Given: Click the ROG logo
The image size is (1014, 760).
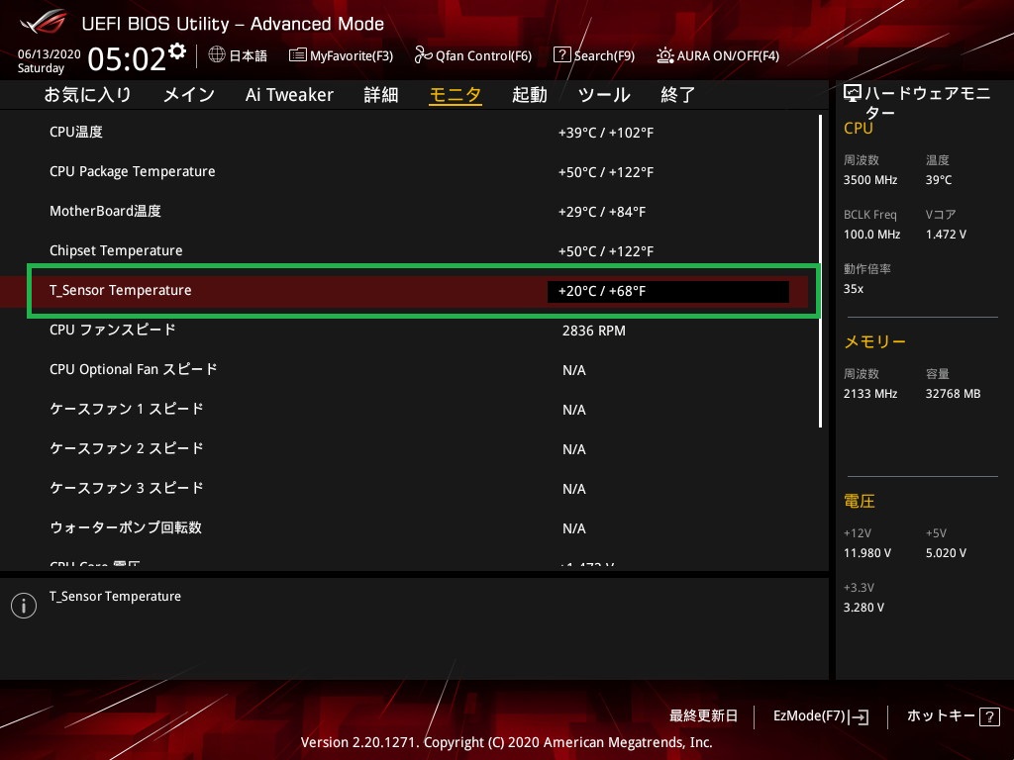Looking at the screenshot, I should tap(44, 23).
